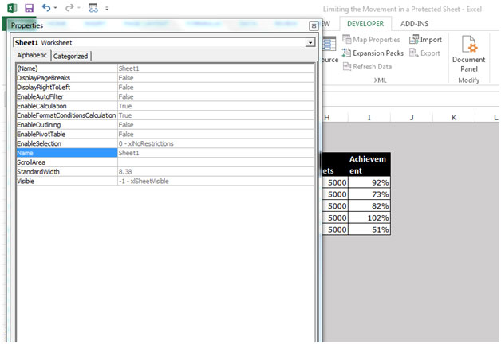Click the Redo arrow icon

pos(69,8)
